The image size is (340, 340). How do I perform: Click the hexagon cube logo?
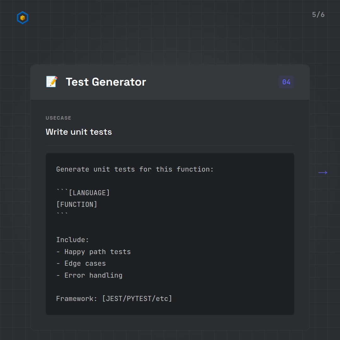click(22, 18)
